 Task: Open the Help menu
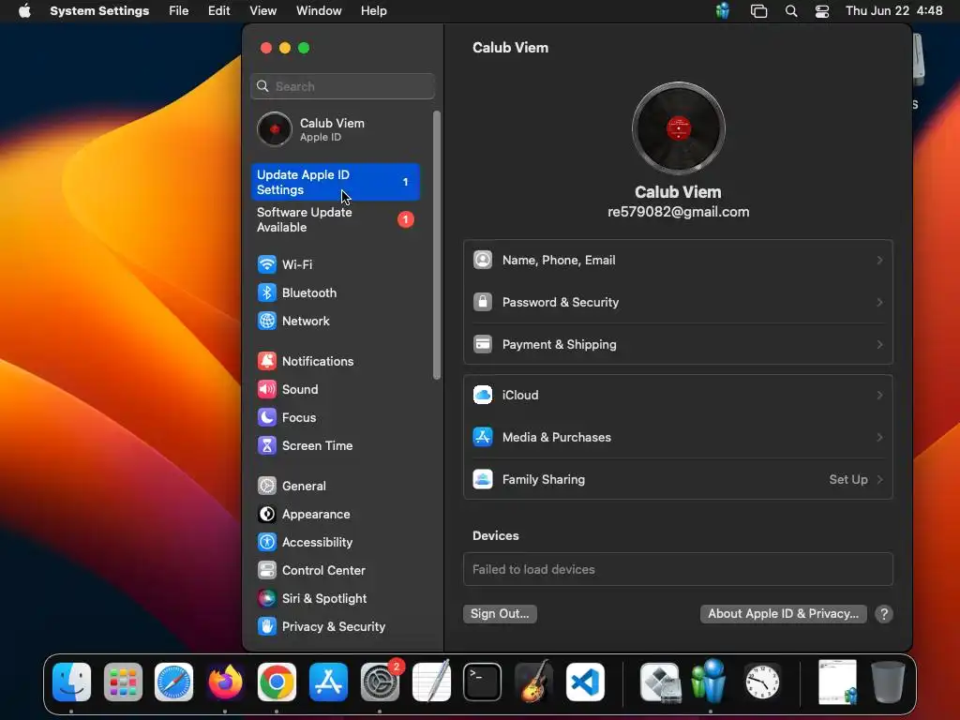pyautogui.click(x=373, y=11)
